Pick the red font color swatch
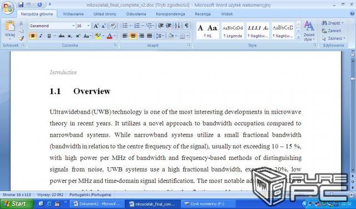356x209 pixels. 110,36
